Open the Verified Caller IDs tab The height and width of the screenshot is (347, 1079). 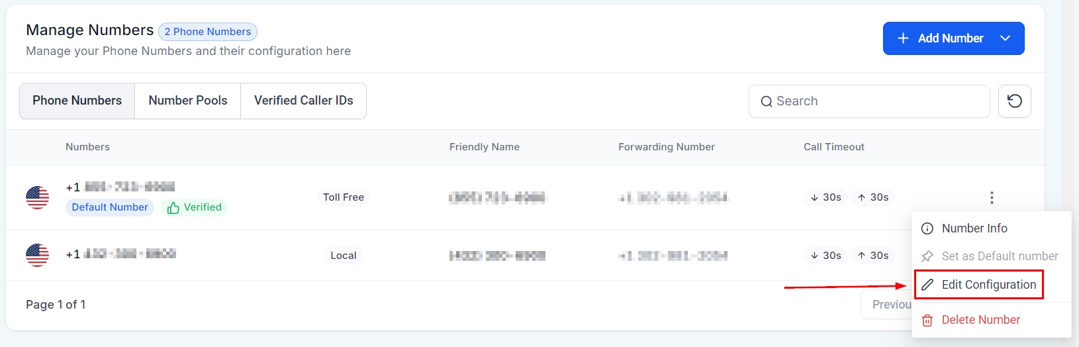click(303, 101)
